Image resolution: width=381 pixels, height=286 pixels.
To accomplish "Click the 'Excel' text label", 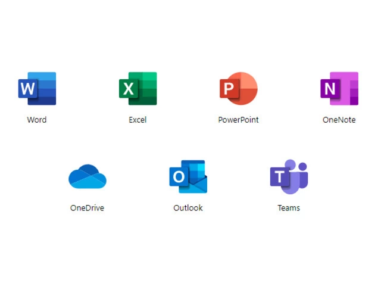I will tap(138, 120).
